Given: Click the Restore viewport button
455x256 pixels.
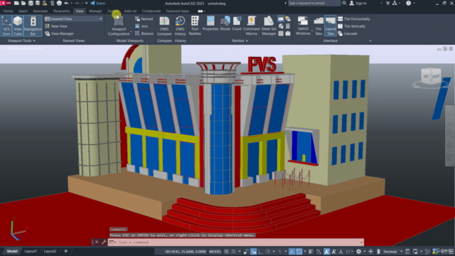Looking at the screenshot, I should (x=144, y=33).
